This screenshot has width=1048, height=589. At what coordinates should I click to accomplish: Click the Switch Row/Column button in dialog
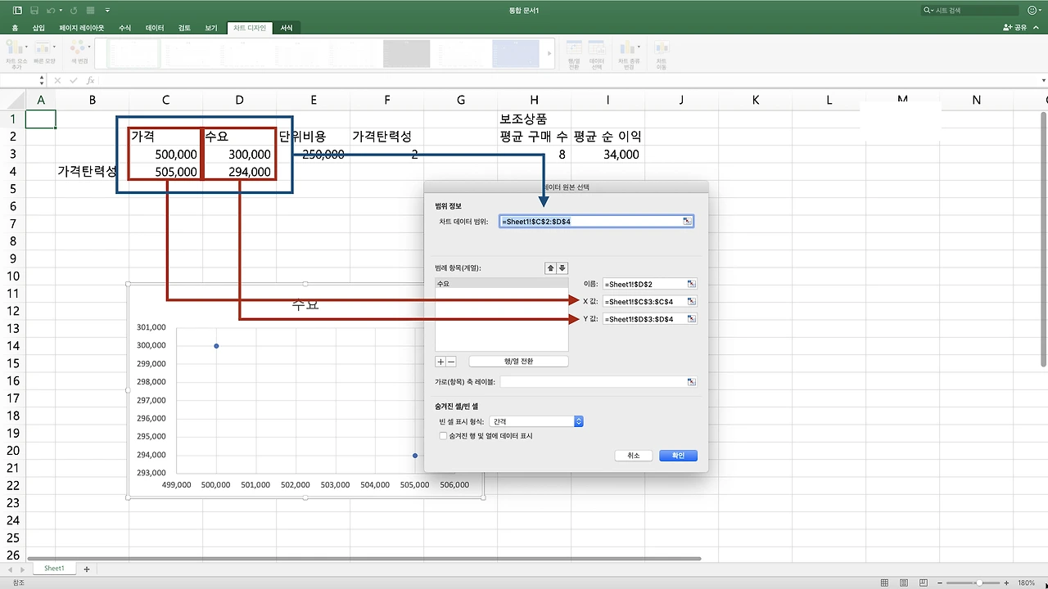pos(518,362)
